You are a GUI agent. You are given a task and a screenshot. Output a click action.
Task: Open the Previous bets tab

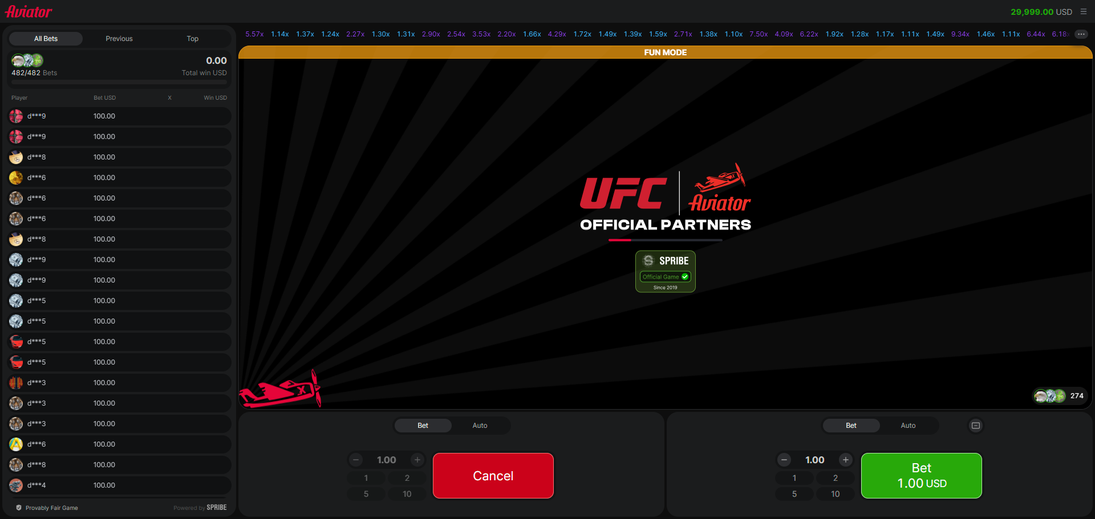click(119, 39)
